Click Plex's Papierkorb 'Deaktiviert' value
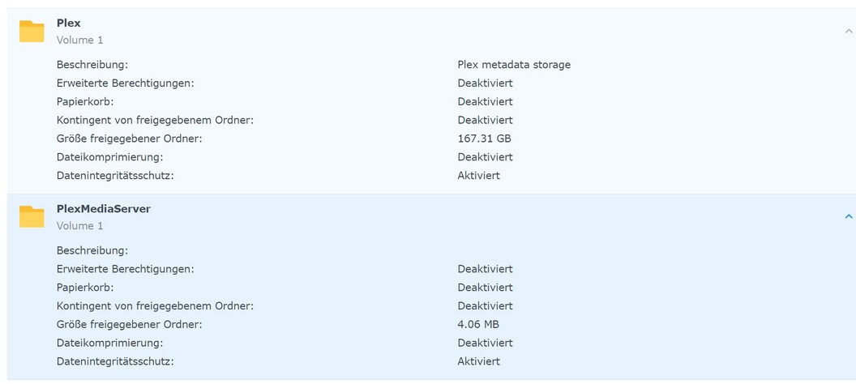 485,102
